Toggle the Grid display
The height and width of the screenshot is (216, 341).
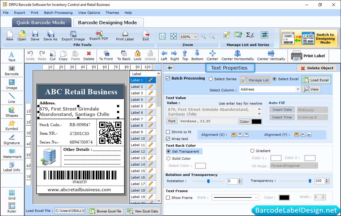12,195
